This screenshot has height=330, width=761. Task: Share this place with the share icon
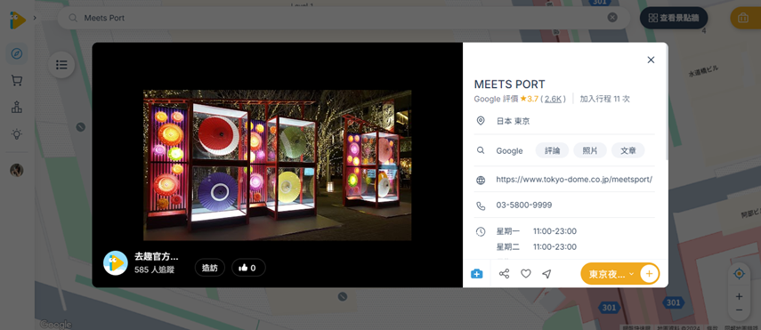click(505, 274)
